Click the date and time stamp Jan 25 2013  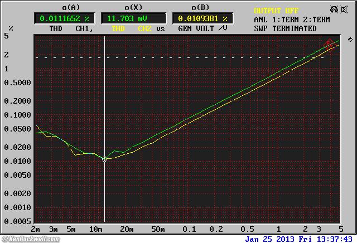point(298,239)
